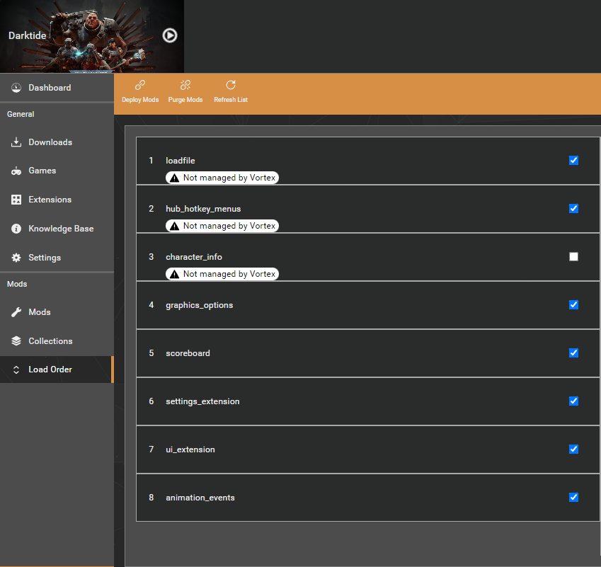Screen dimensions: 601x567
Task: Switch to the Mods page
Action: pyautogui.click(x=40, y=312)
